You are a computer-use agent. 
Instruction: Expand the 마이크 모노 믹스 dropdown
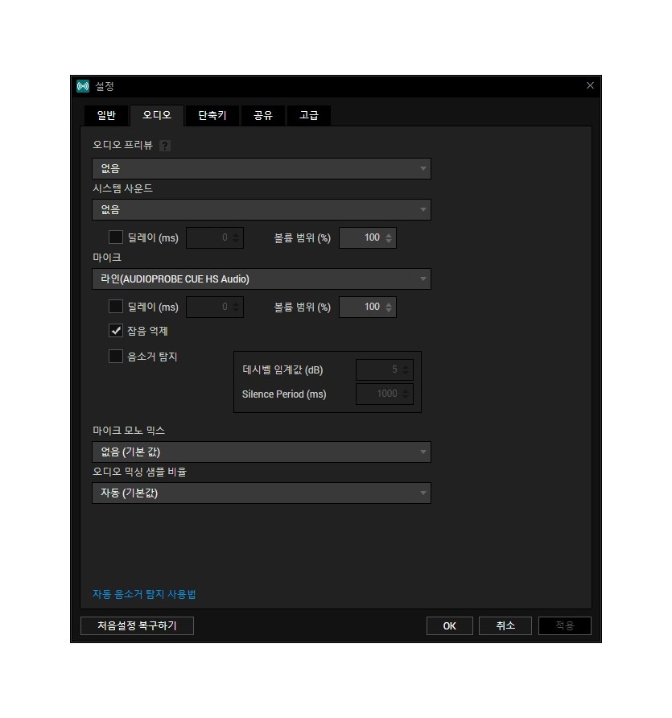(262, 452)
